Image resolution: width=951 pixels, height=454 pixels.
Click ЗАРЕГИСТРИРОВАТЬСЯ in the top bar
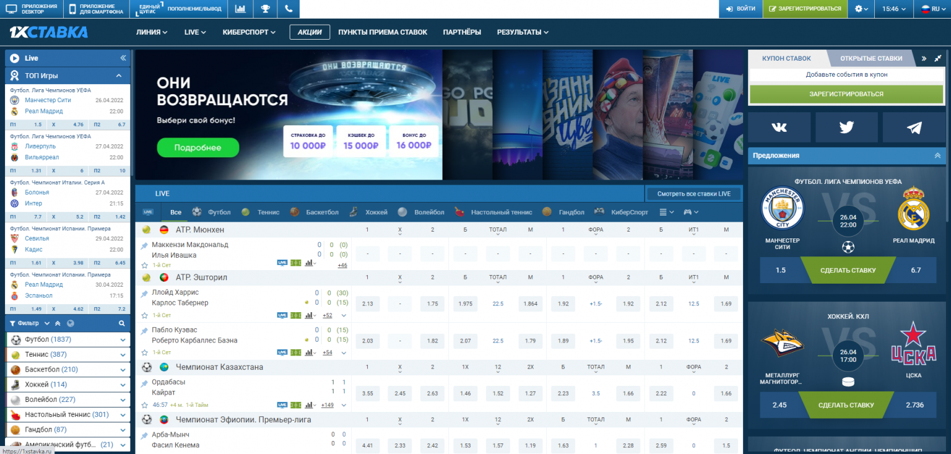805,9
